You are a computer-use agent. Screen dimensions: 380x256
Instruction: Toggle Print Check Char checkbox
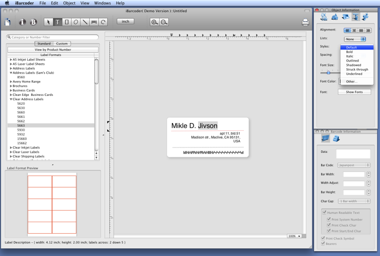coord(328,225)
